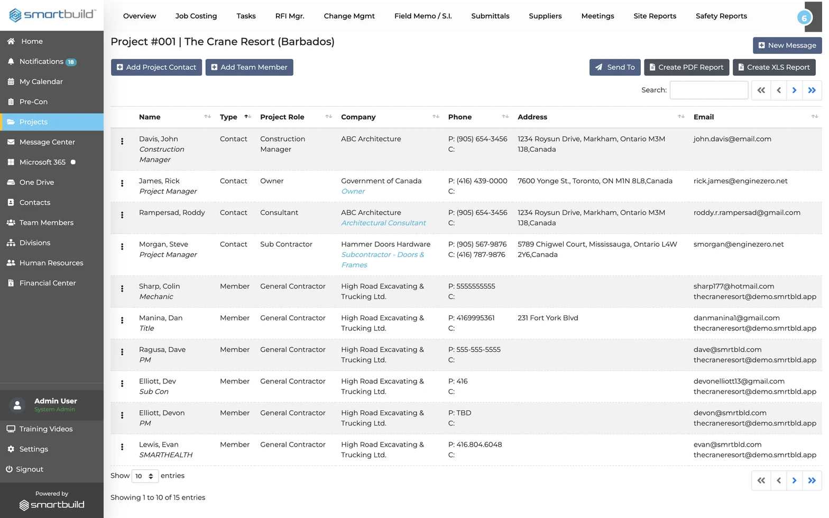Viewport: 829px width, 518px height.
Task: Click the Divisions hierarchy icon
Action: (11, 243)
